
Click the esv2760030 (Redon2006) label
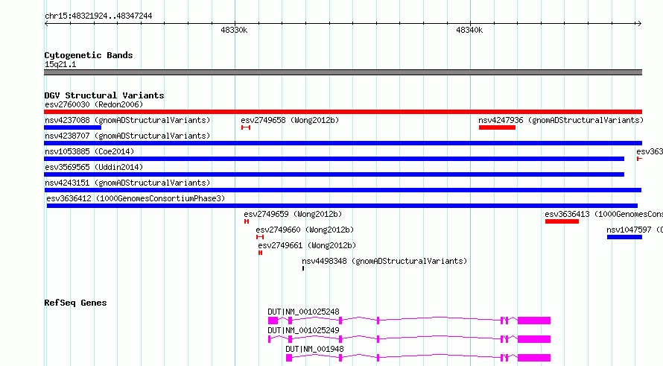pyautogui.click(x=94, y=104)
